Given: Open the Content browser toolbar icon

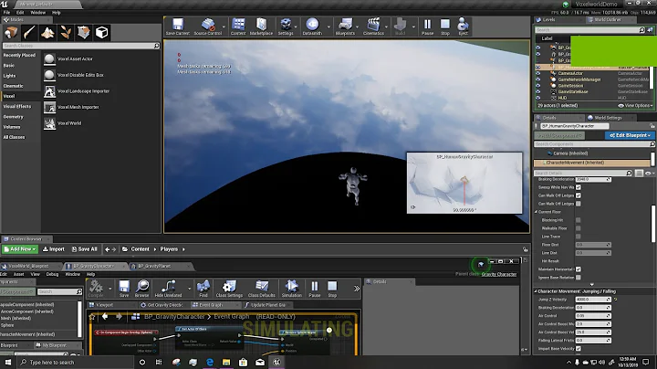Looking at the screenshot, I should point(238,26).
